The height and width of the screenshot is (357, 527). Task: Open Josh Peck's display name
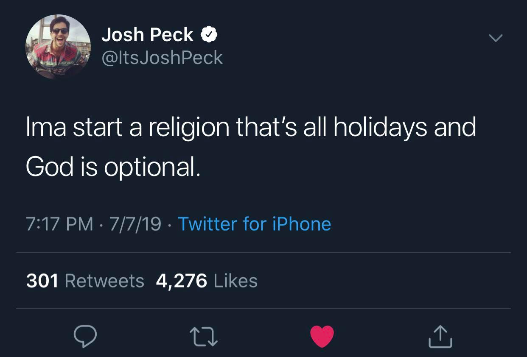click(x=147, y=34)
